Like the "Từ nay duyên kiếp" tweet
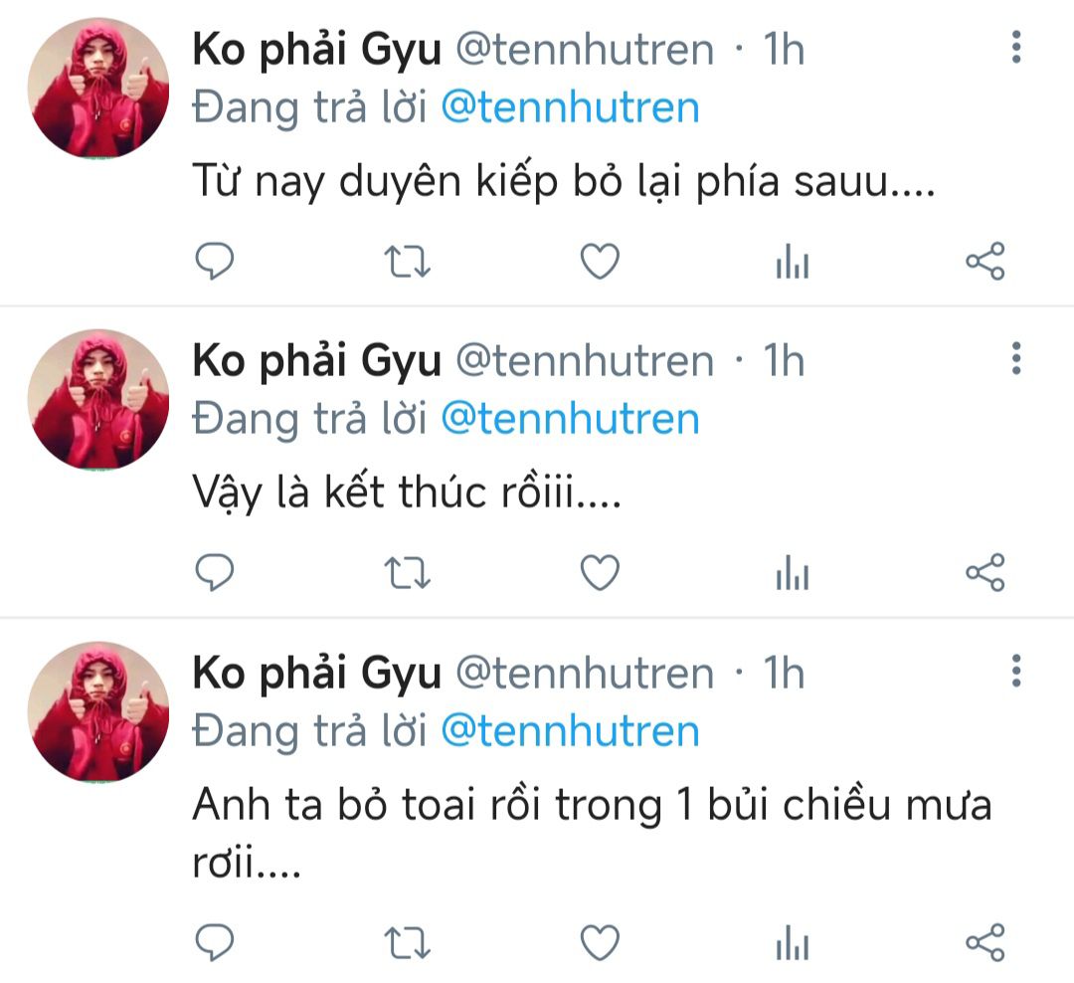The width and height of the screenshot is (1074, 983). coord(600,262)
